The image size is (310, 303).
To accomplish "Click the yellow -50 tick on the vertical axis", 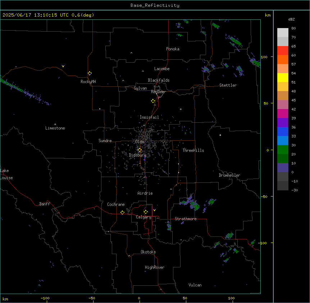I will coord(264,196).
